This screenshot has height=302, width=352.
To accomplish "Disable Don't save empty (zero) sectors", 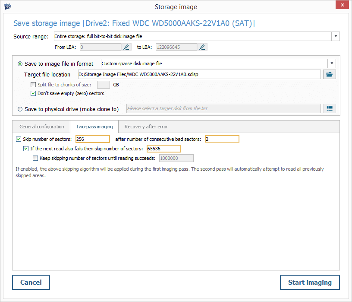I will click(x=33, y=93).
